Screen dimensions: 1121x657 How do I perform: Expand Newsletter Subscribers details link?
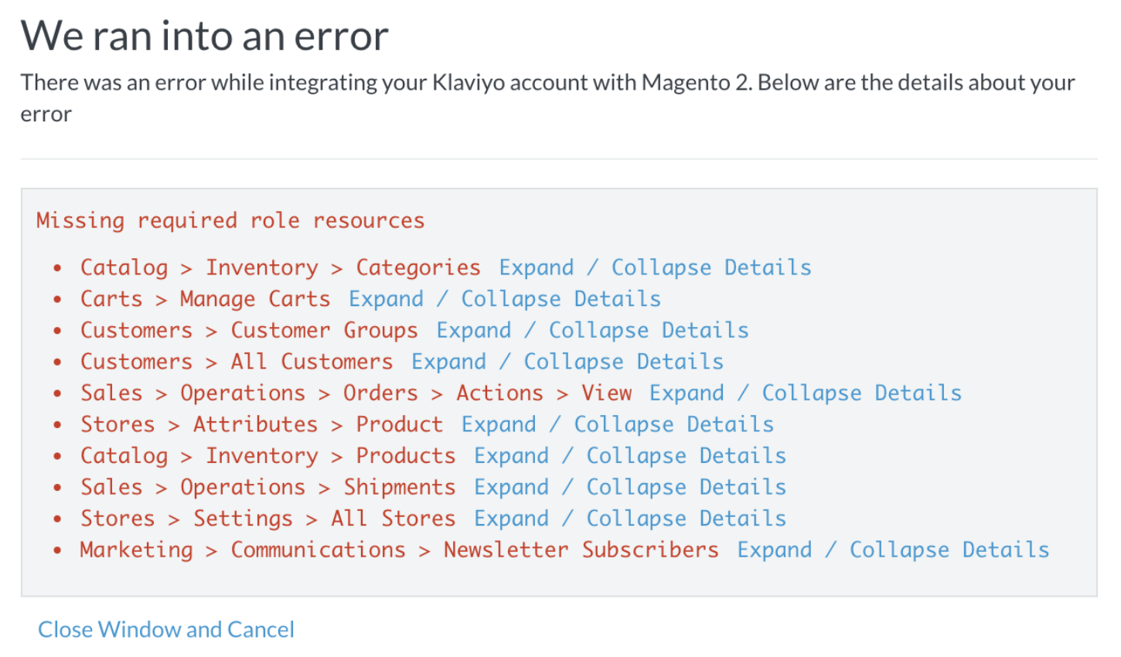[x=893, y=550]
